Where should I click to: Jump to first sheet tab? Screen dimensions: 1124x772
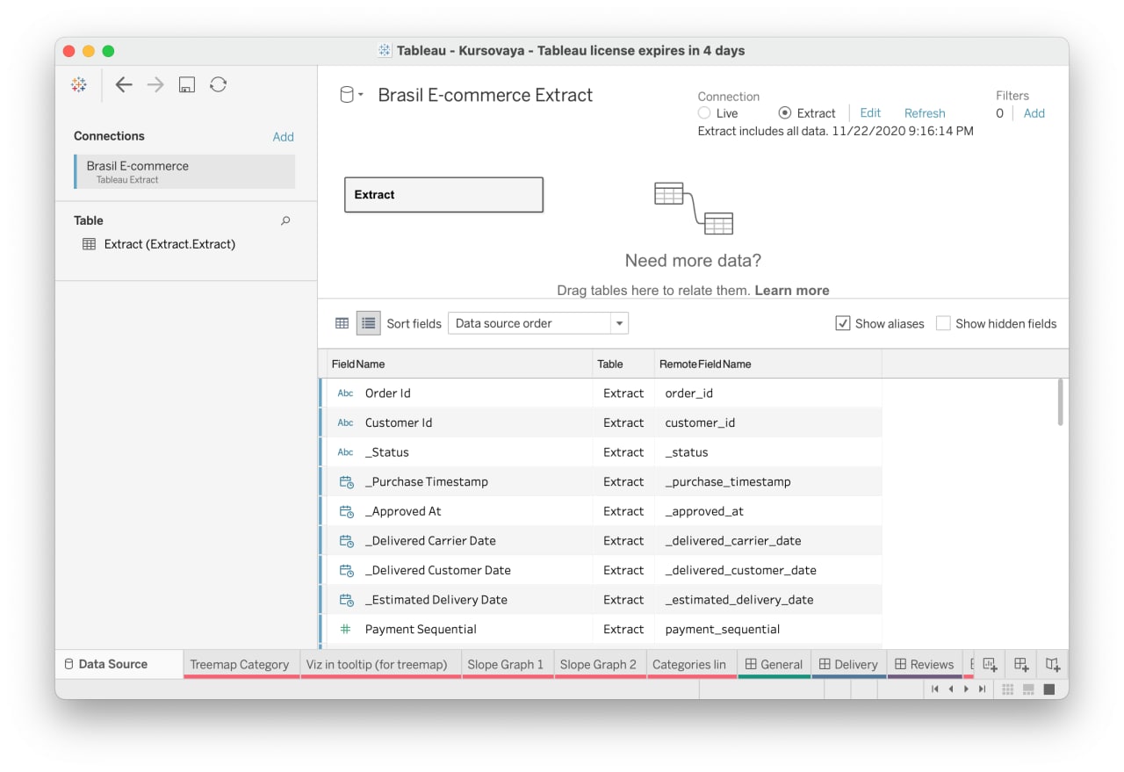(935, 689)
